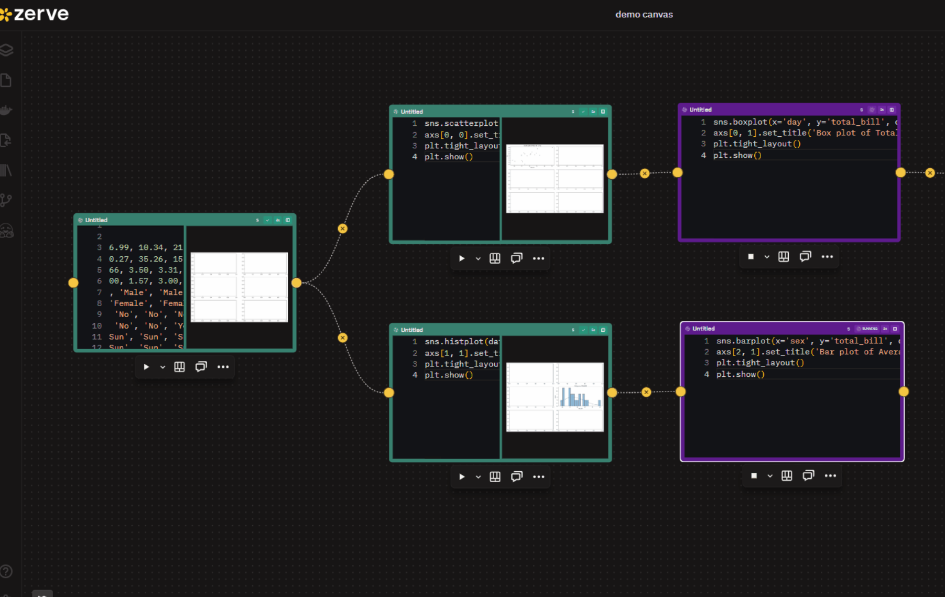Screen dimensions: 945x597
Task: Open more options for the data block
Action: coord(223,367)
